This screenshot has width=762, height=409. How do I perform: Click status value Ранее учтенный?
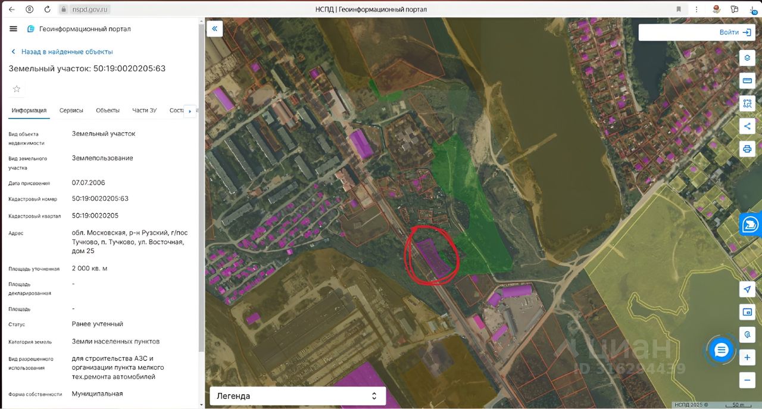tap(97, 324)
